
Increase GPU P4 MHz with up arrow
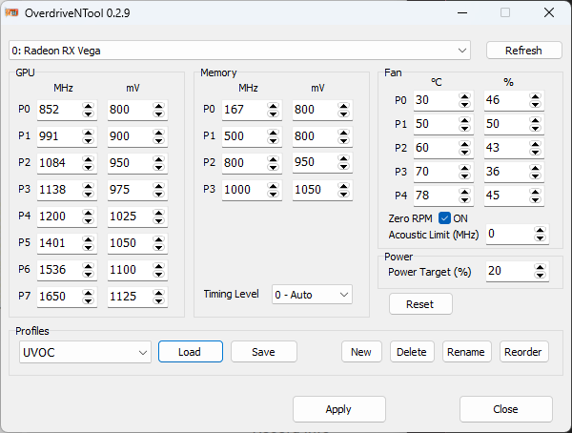pyautogui.click(x=89, y=213)
